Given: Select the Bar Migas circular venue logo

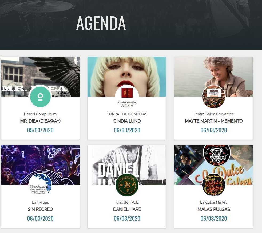Looking at the screenshot, I should pyautogui.click(x=40, y=185).
